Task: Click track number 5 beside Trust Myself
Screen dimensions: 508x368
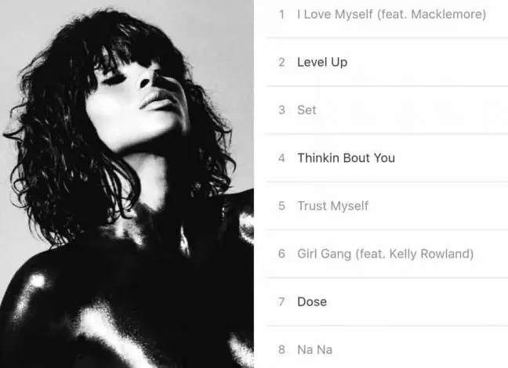Action: pos(282,206)
